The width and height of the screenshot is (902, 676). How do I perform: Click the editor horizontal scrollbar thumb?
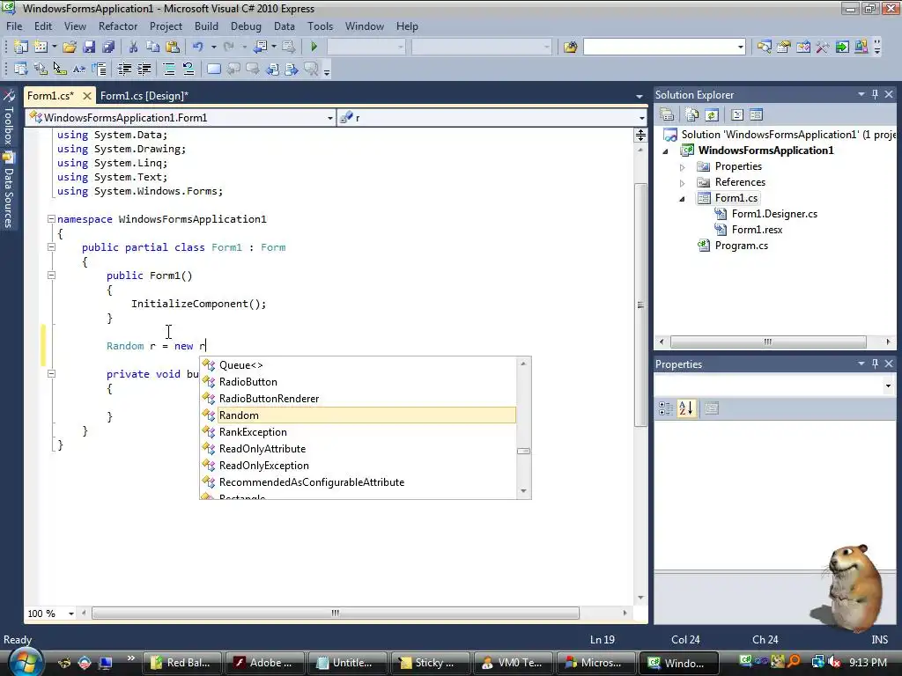click(336, 614)
